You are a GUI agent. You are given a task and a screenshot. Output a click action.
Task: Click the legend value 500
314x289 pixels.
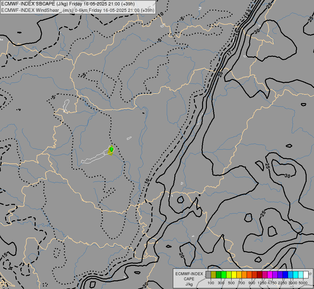pos(231,283)
